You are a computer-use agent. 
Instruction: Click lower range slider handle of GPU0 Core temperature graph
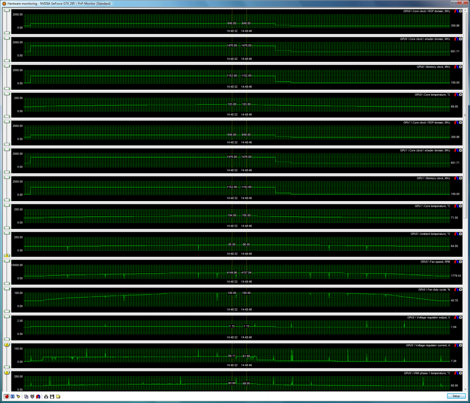point(7,116)
